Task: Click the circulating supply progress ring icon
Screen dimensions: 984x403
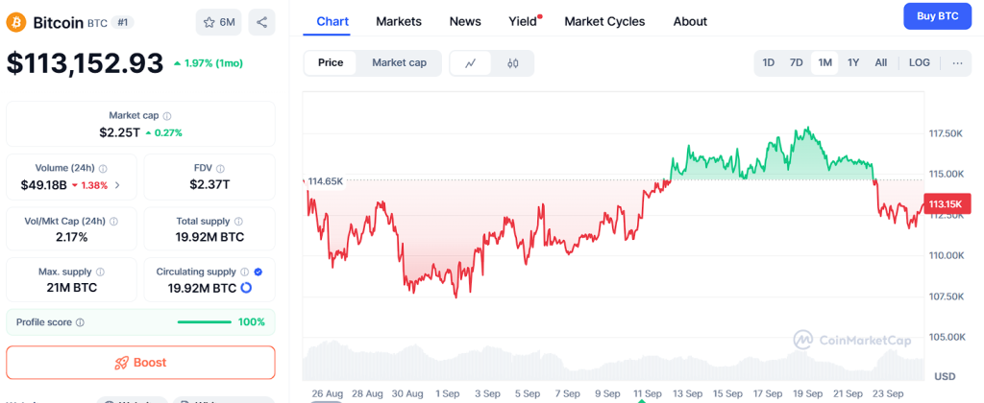Action: click(246, 288)
